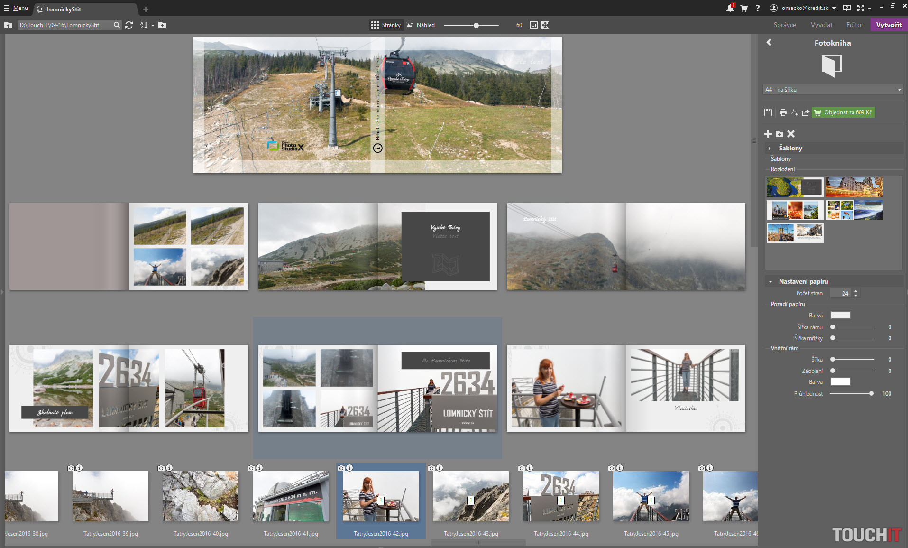Open the notifications bell
The width and height of the screenshot is (908, 548).
coord(730,8)
